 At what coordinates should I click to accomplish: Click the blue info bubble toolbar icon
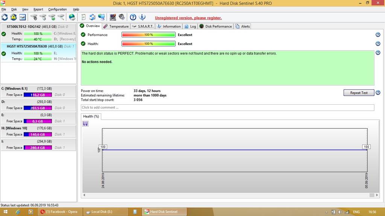(x=142, y=17)
